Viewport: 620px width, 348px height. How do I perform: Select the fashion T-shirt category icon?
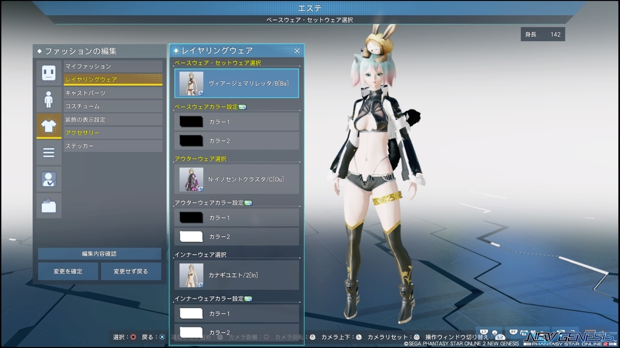pos(49,126)
